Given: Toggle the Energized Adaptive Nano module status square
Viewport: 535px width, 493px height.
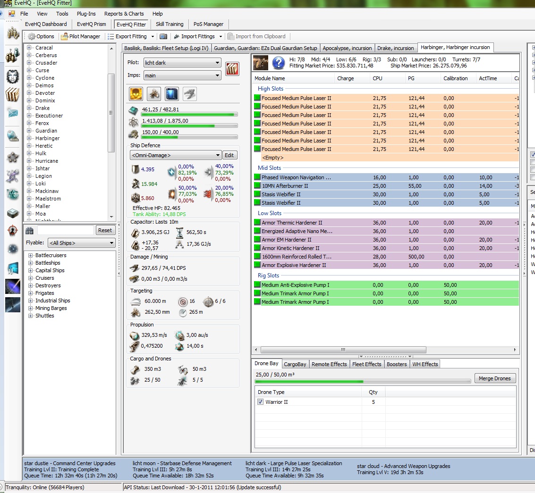Looking at the screenshot, I should 257,231.
